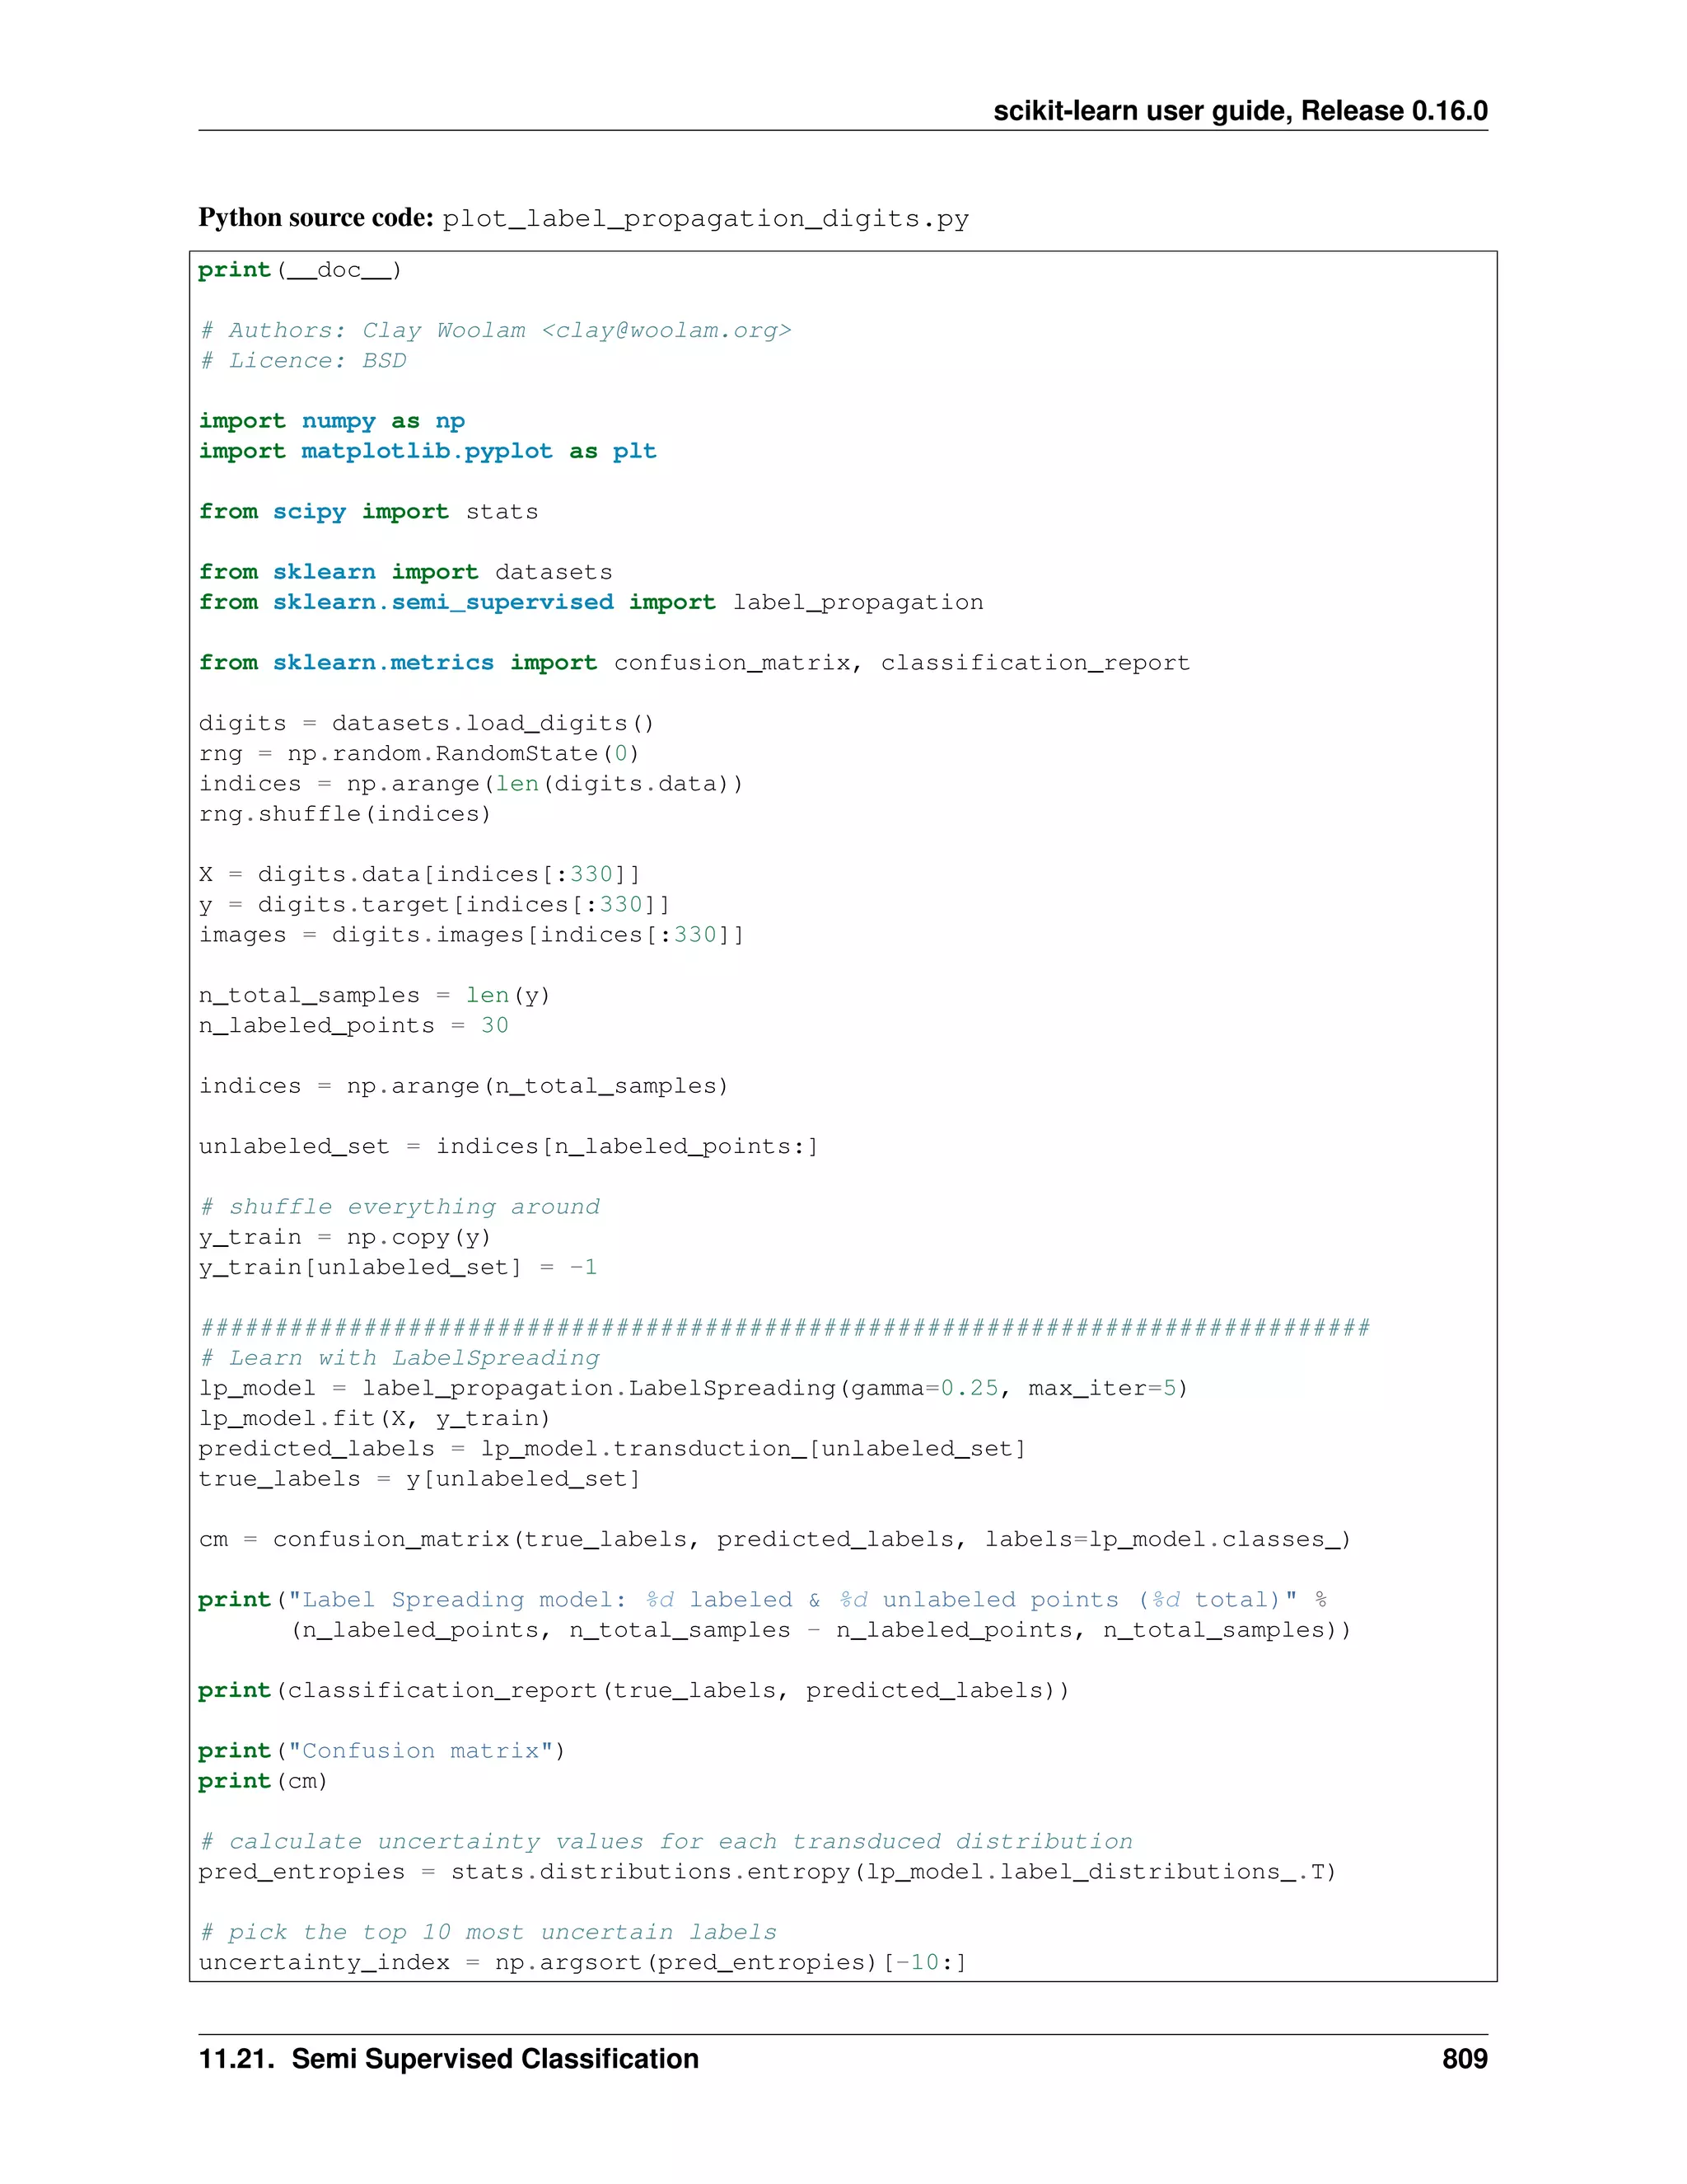Click 'from scipy import stats' line
This screenshot has width=1687, height=2184.
pos(367,511)
